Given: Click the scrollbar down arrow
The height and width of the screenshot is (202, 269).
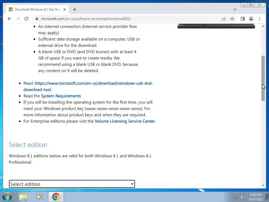Looking at the screenshot, I should tap(263, 185).
